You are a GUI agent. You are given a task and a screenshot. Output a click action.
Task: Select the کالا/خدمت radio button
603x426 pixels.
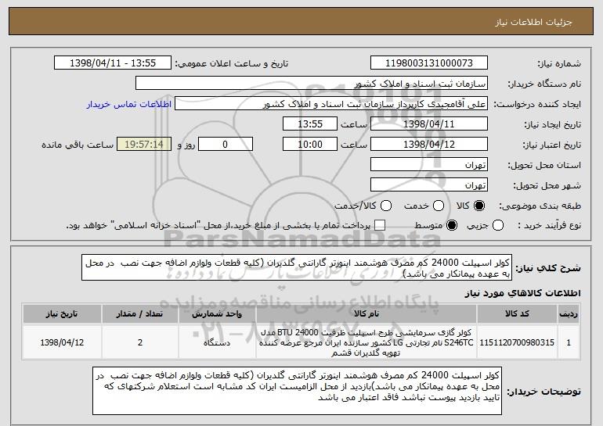tap(386, 206)
